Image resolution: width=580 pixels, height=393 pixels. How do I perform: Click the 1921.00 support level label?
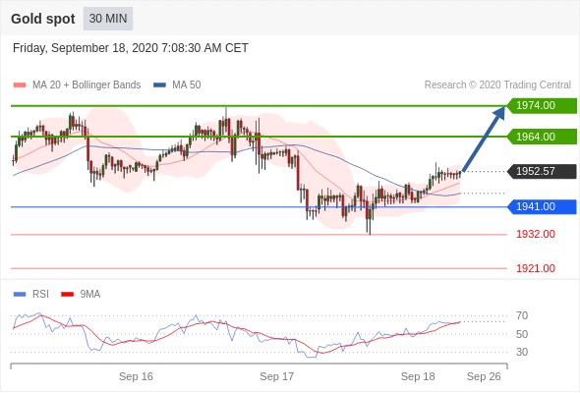(x=536, y=268)
